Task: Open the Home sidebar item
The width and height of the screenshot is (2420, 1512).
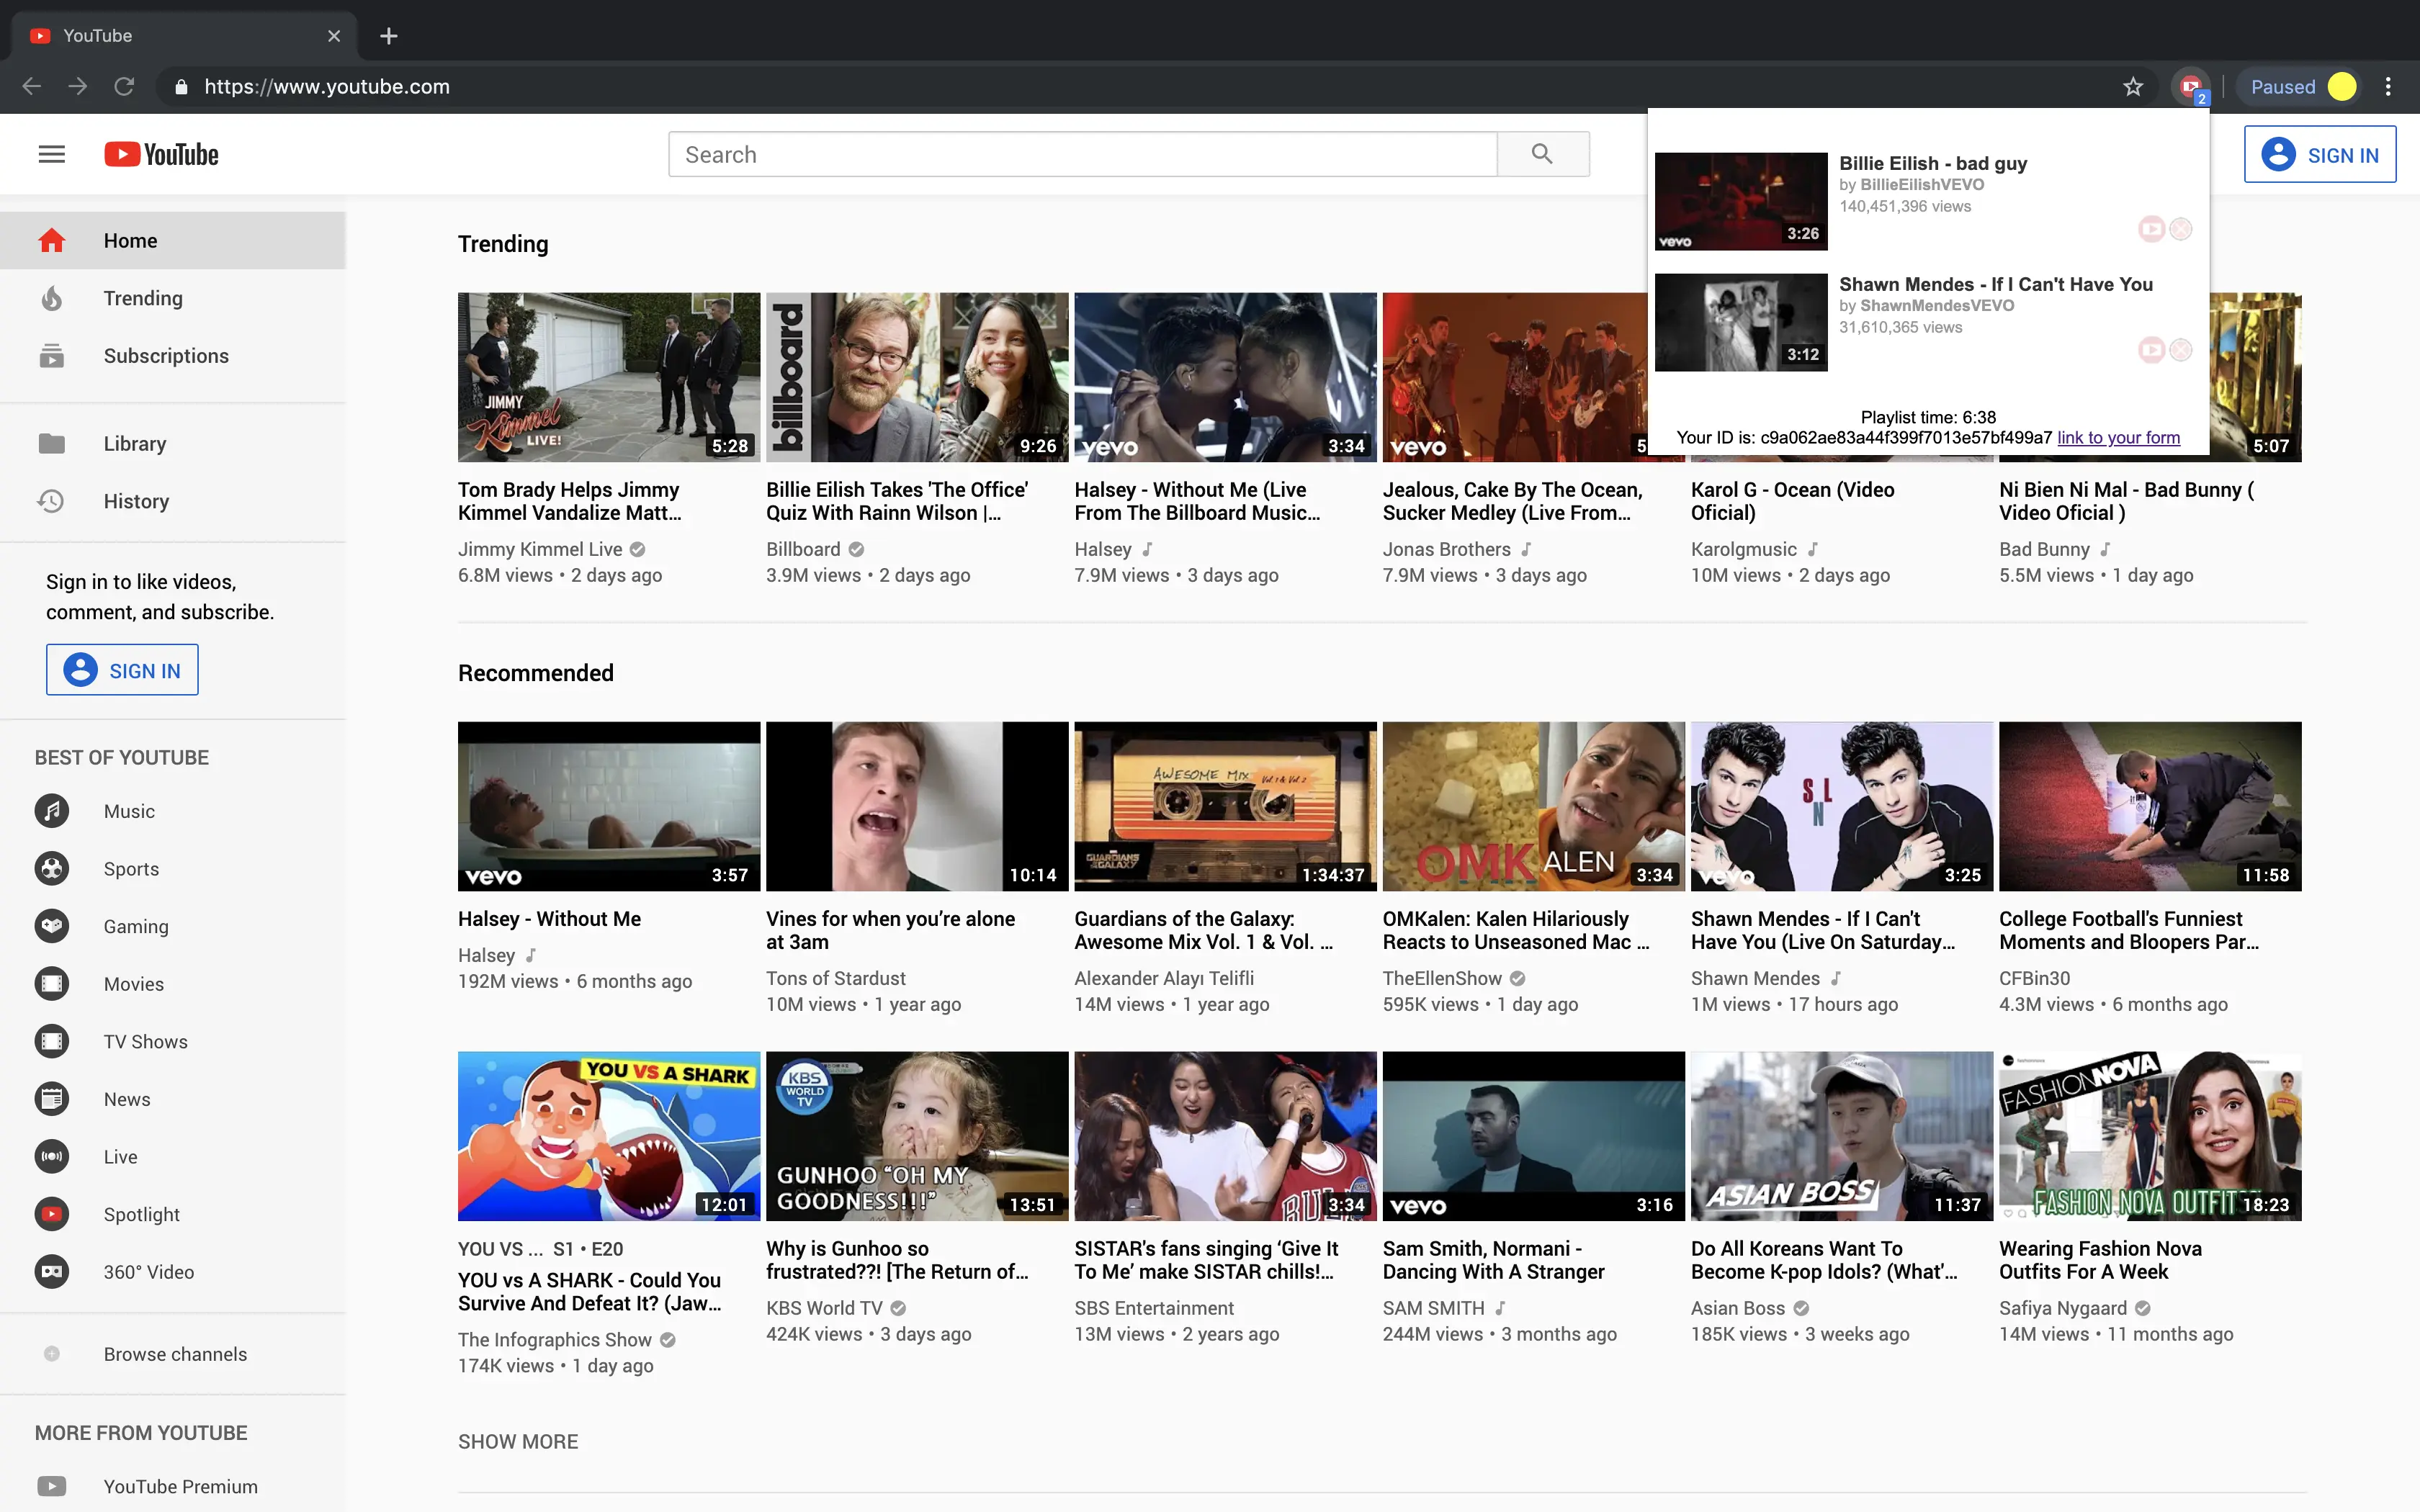Action: click(173, 240)
